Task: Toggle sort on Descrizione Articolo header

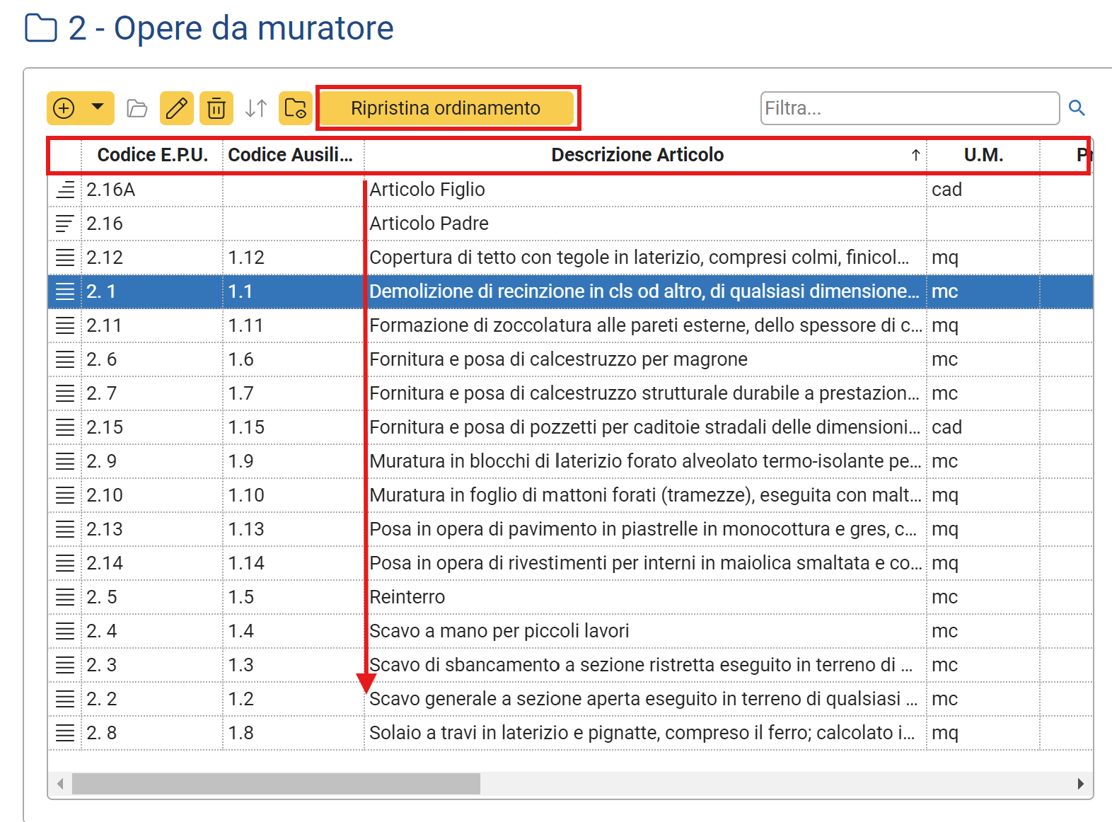Action: (x=637, y=155)
